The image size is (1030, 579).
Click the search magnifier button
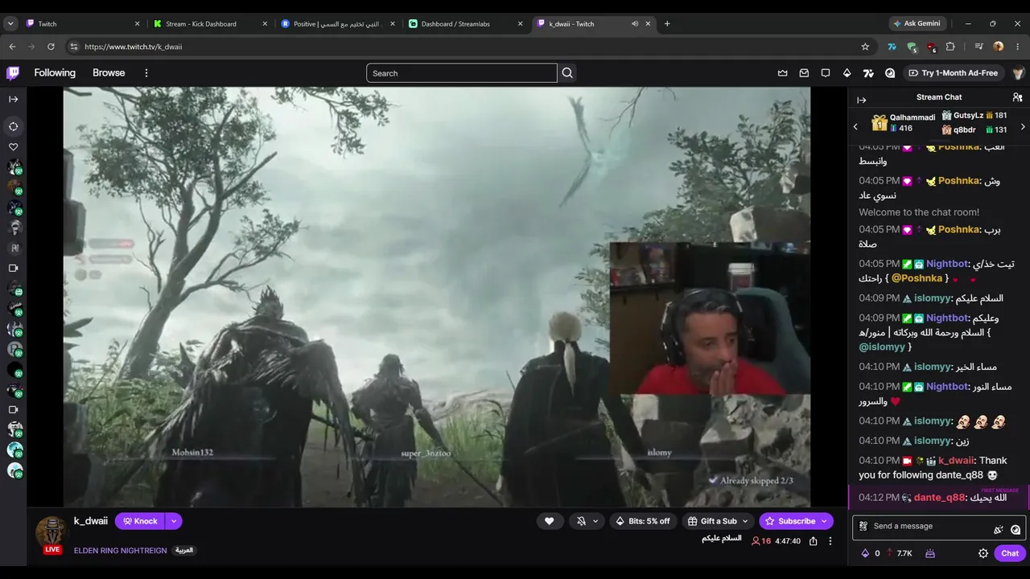pos(567,73)
